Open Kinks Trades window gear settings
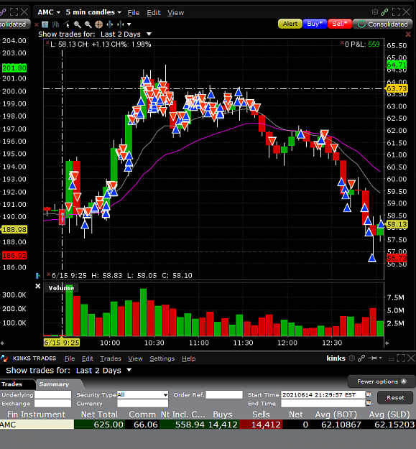 [x=352, y=358]
